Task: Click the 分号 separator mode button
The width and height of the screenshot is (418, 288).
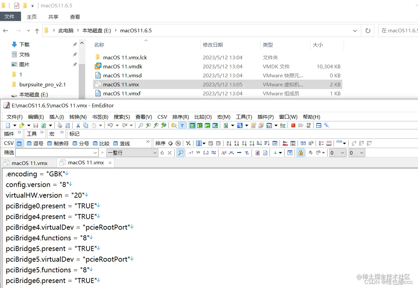Action: [x=80, y=143]
